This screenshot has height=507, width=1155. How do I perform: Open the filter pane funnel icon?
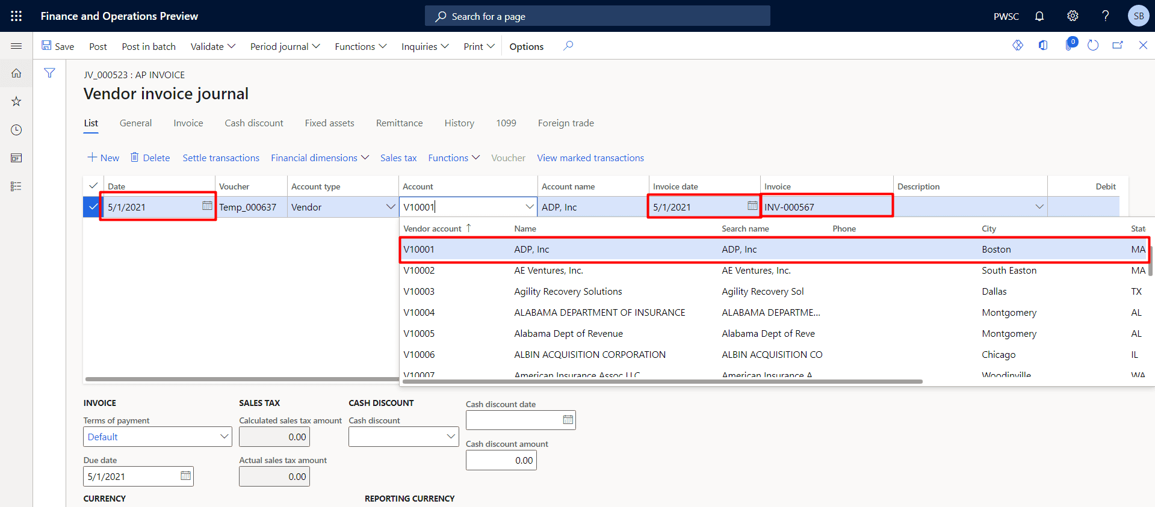click(x=49, y=73)
